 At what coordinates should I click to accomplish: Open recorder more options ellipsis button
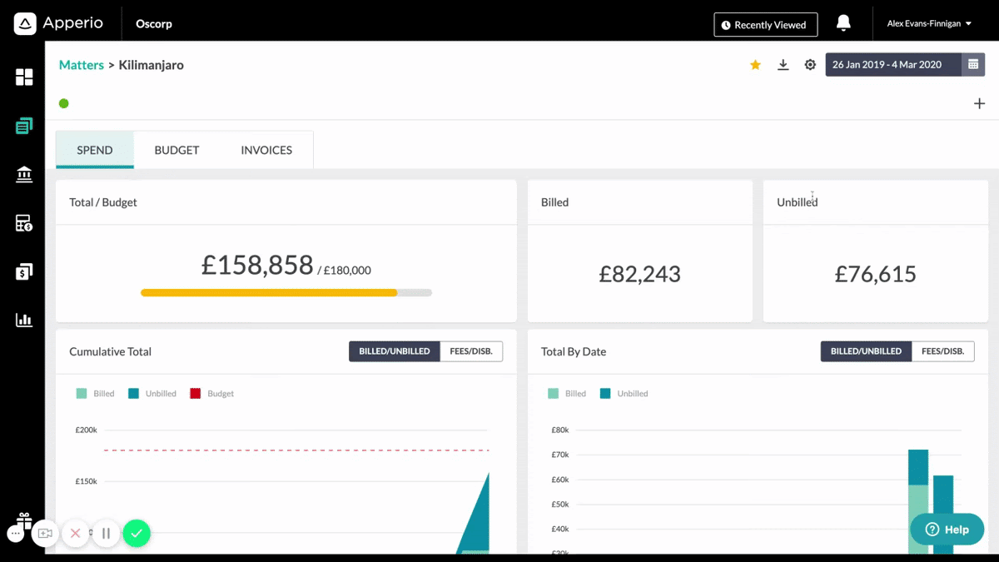[16, 533]
